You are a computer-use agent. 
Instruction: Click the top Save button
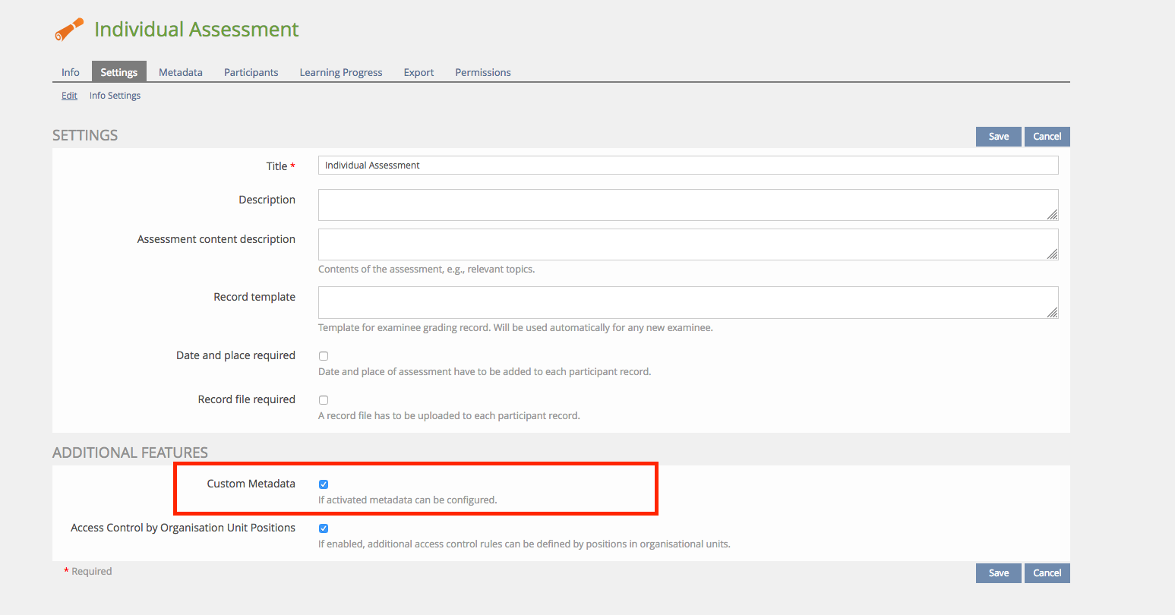point(998,137)
